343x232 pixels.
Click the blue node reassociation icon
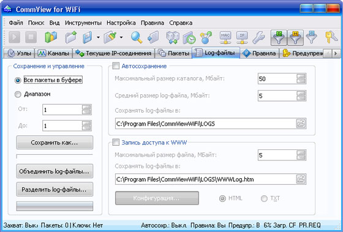(x=206, y=37)
